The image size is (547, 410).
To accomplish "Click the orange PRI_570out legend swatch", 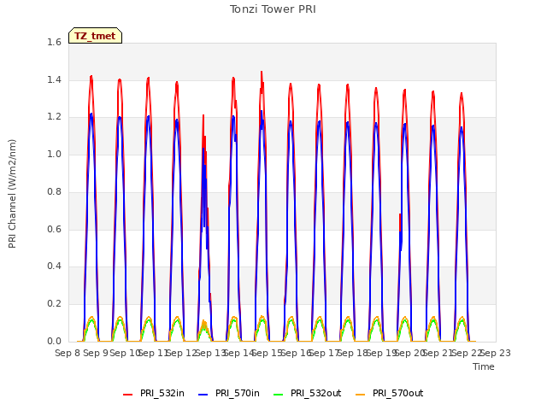I will pyautogui.click(x=361, y=395).
